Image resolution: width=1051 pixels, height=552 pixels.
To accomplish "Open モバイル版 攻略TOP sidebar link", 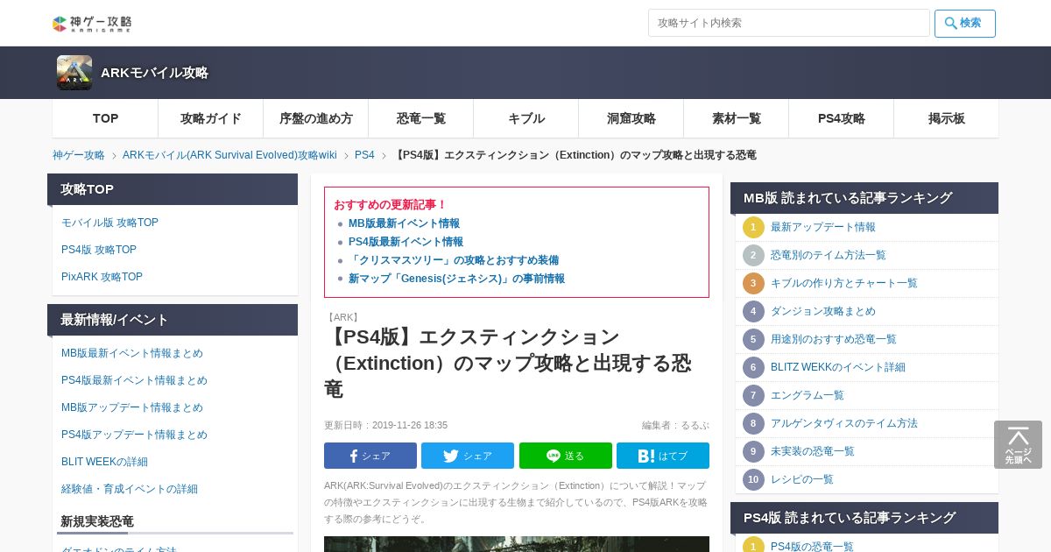I will 109,223.
